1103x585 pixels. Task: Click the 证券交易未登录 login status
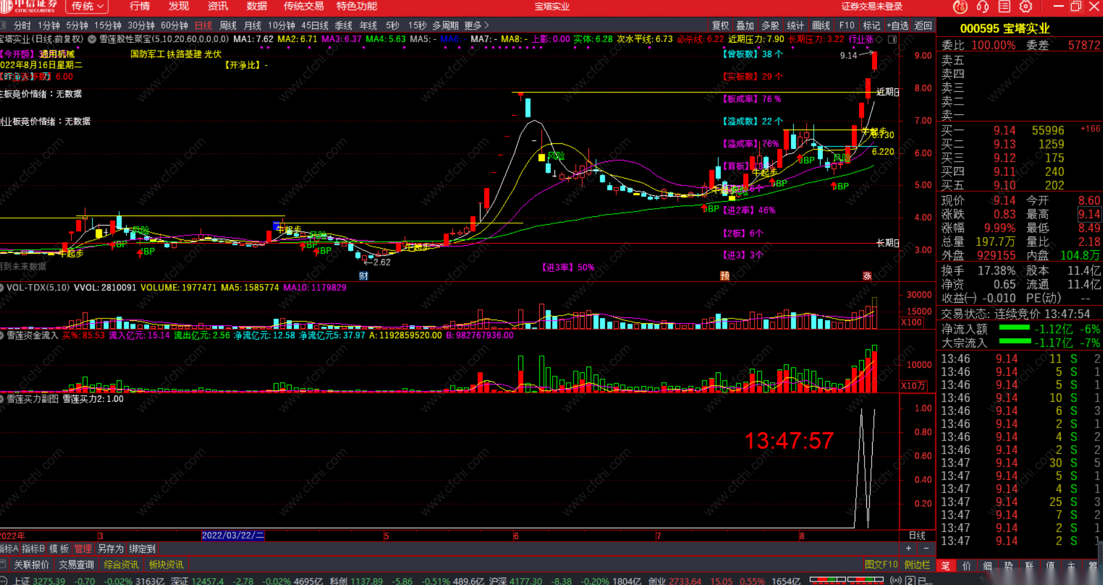(872, 6)
